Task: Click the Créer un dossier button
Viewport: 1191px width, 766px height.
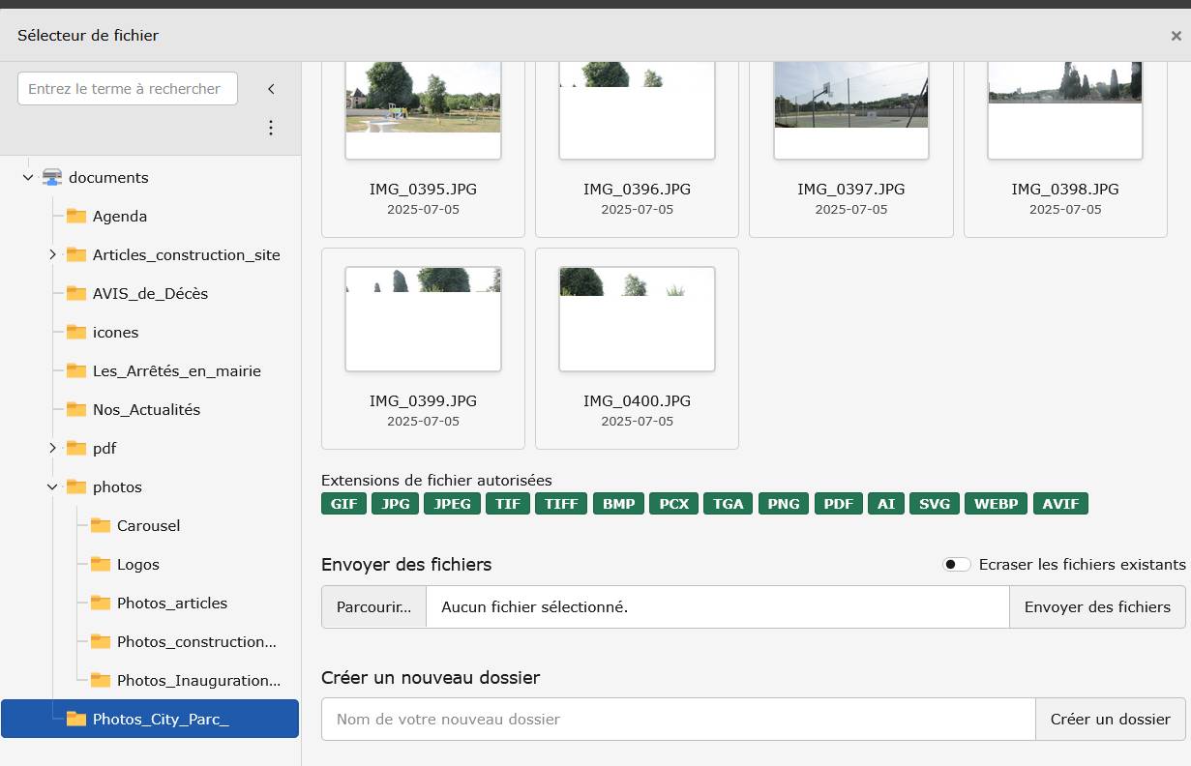Action: 1110,720
